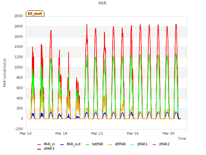Click the 1000 y-axis tick label
206x155 pixels.
tap(19, 67)
